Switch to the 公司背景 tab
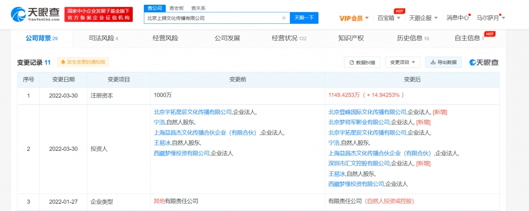The width and height of the screenshot is (529, 211). pos(41,38)
